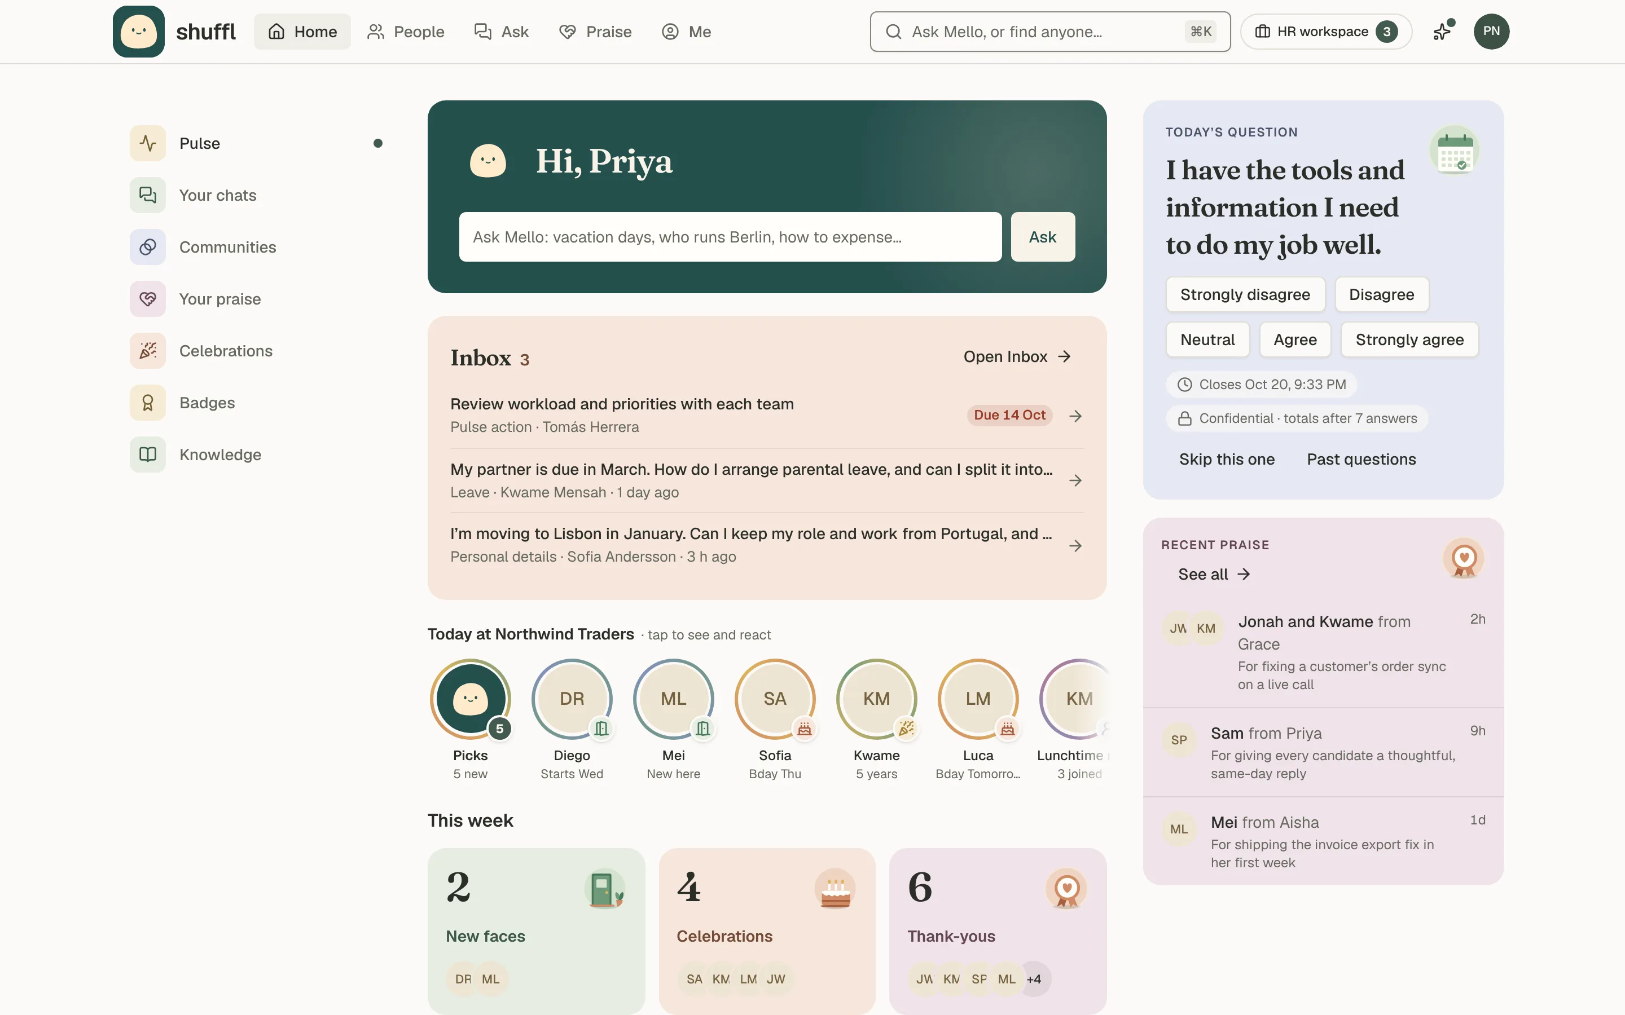
Task: Open the Me tab
Action: coord(686,32)
